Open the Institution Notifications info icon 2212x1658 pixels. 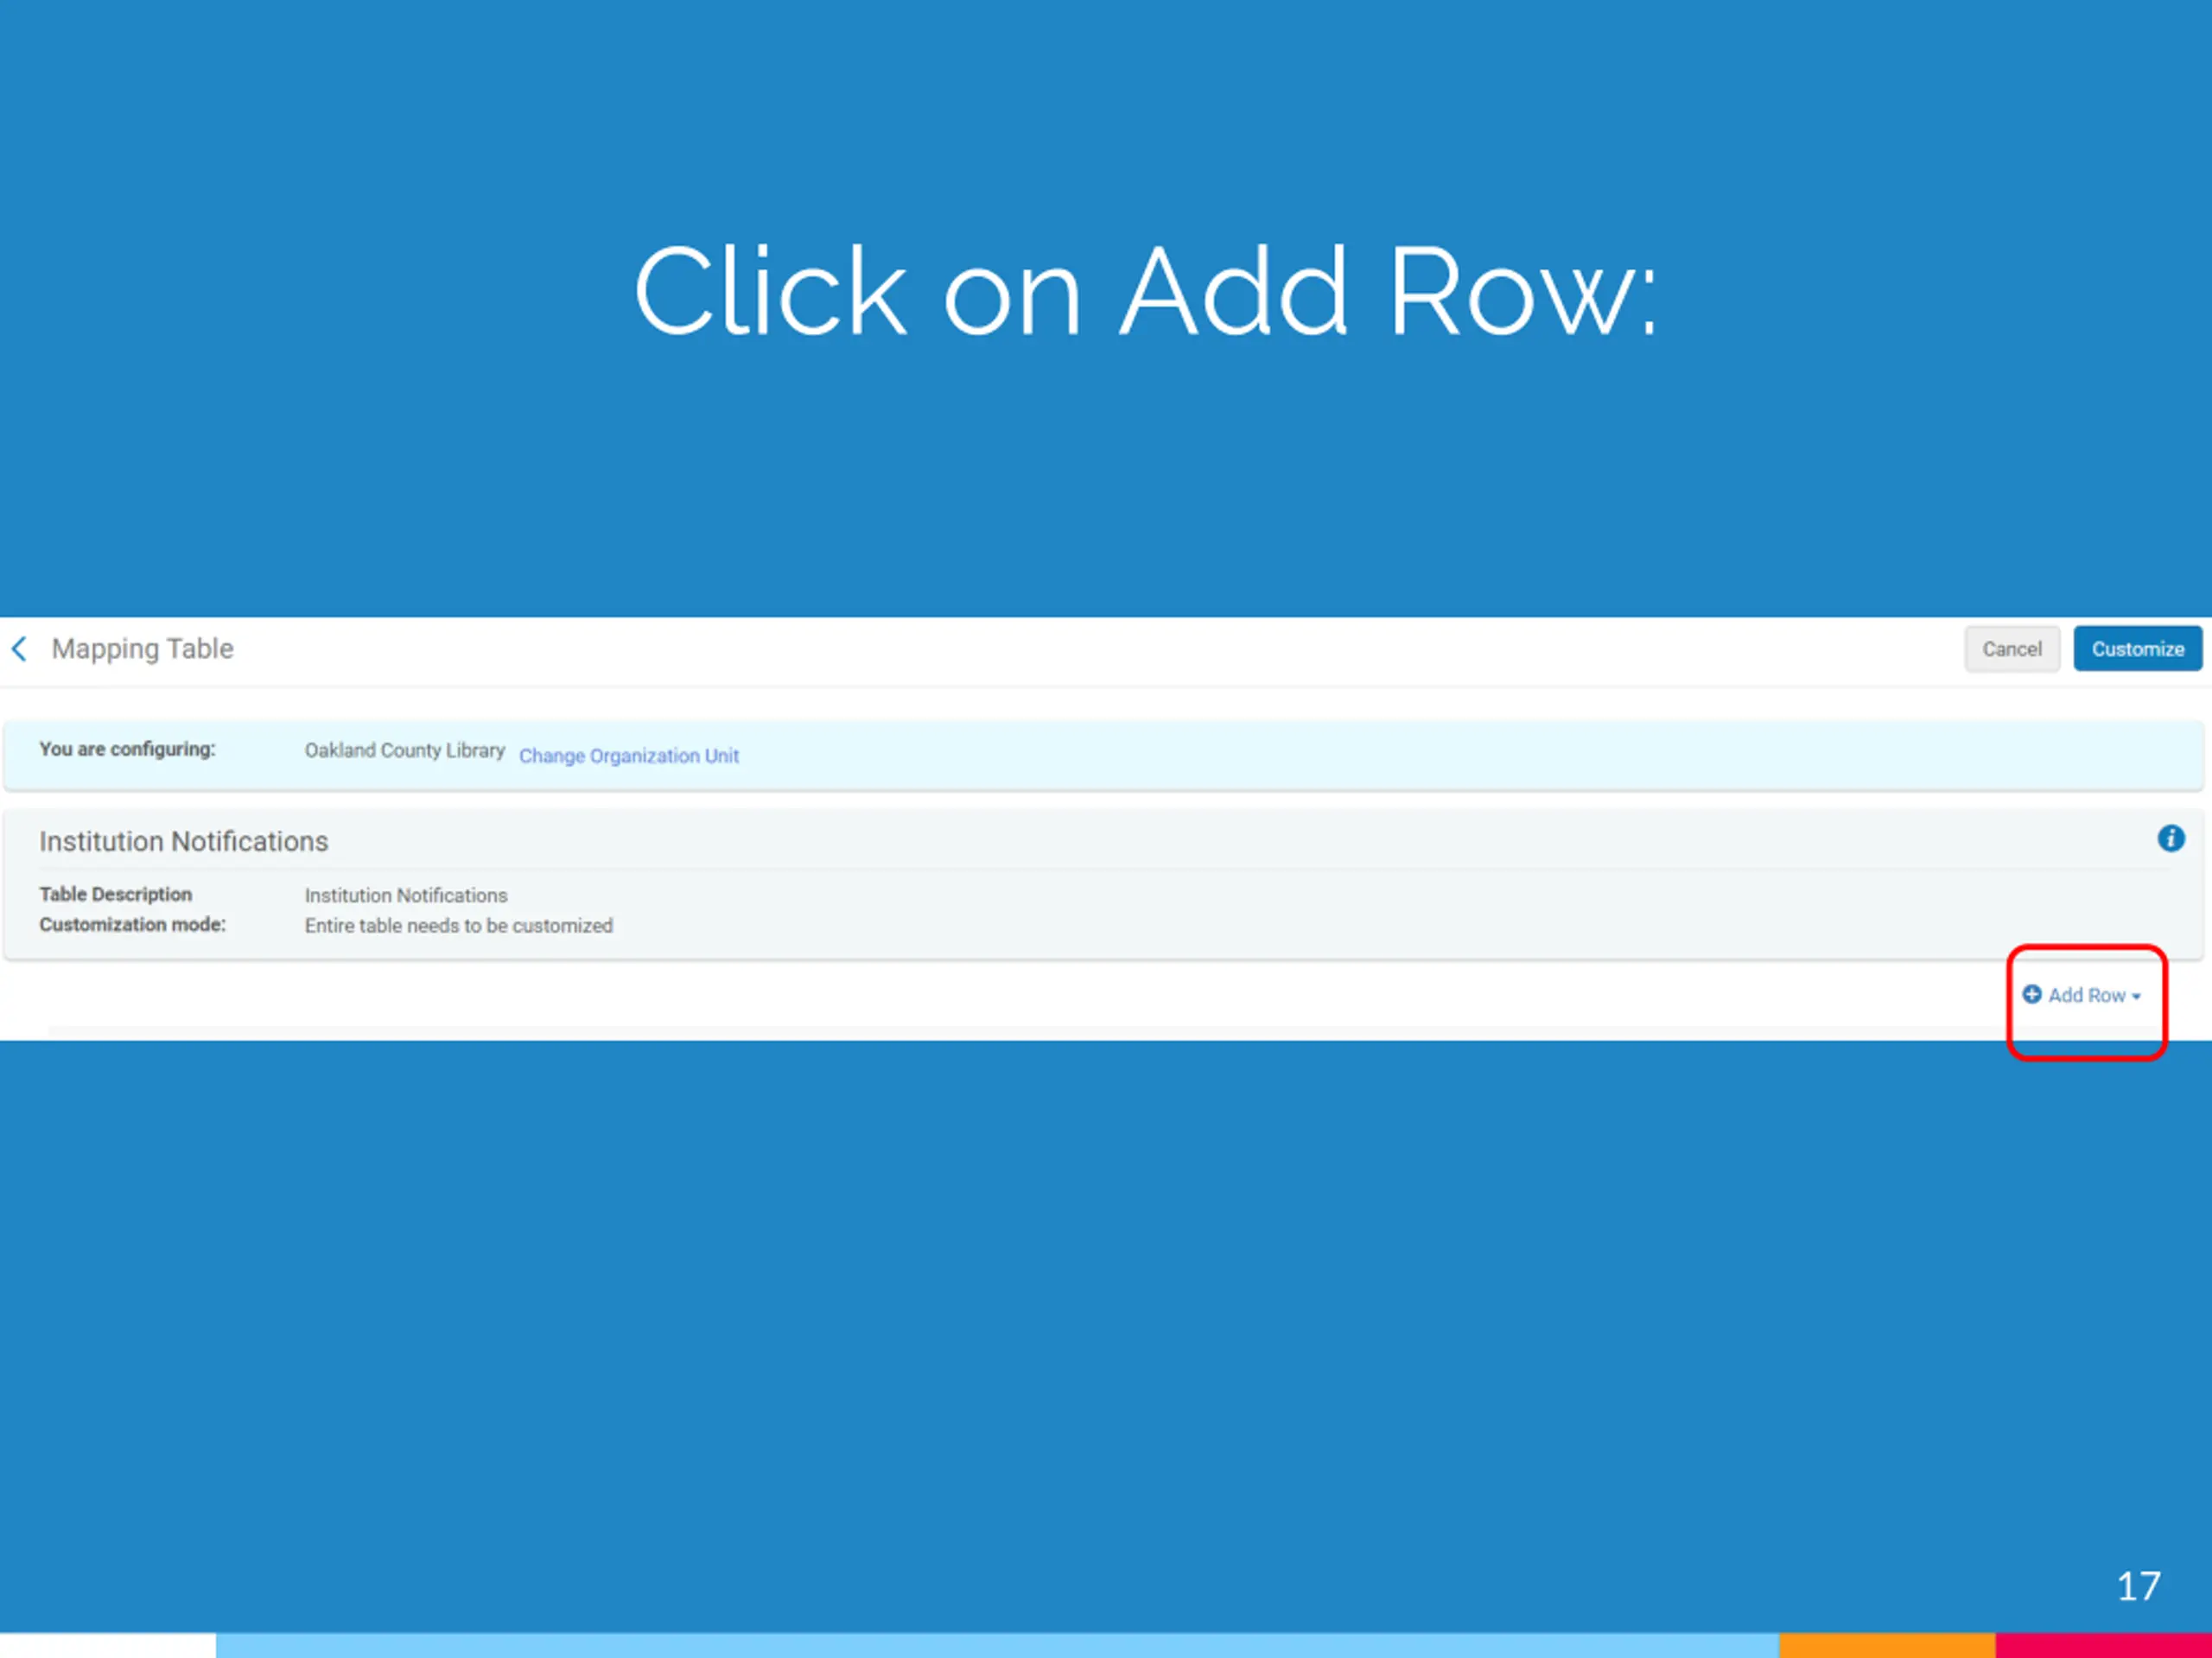[2170, 838]
